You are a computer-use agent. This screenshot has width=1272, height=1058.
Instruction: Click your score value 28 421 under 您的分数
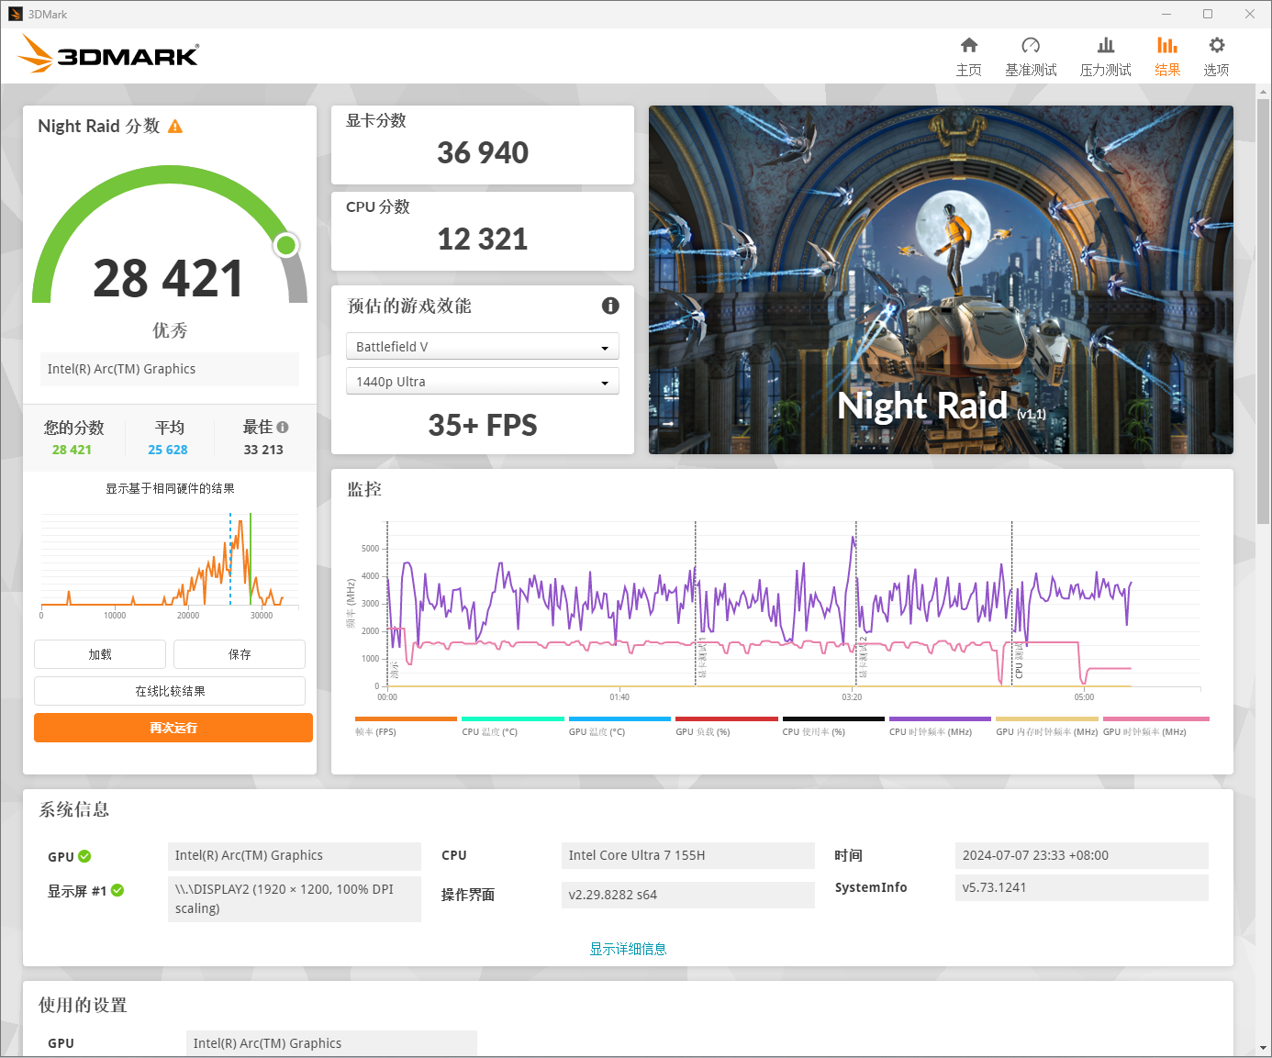pos(72,450)
